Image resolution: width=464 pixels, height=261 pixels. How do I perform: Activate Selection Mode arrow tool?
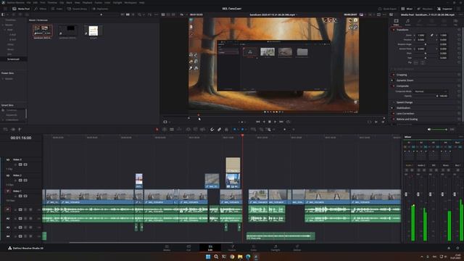[x=157, y=129]
